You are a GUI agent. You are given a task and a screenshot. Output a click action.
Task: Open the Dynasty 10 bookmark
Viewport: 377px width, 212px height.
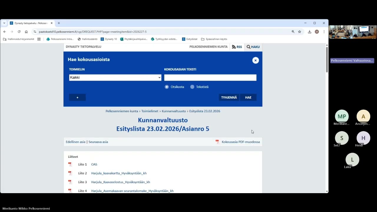click(x=109, y=39)
